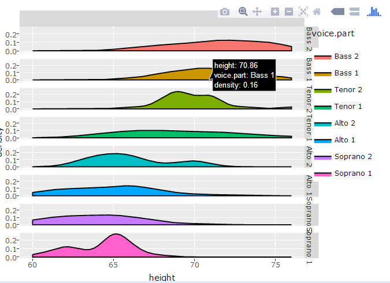Toggle Tenor 2 legend item
Viewport: 390px width, 283px height.
(x=347, y=90)
